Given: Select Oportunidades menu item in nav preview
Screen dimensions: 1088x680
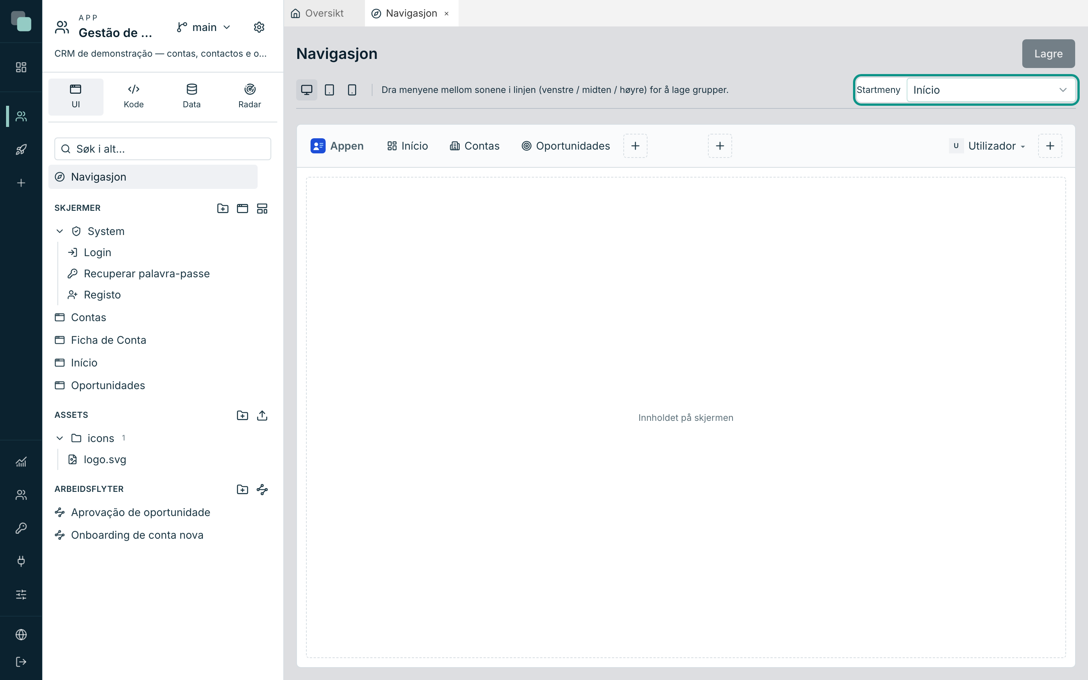Looking at the screenshot, I should tap(566, 146).
